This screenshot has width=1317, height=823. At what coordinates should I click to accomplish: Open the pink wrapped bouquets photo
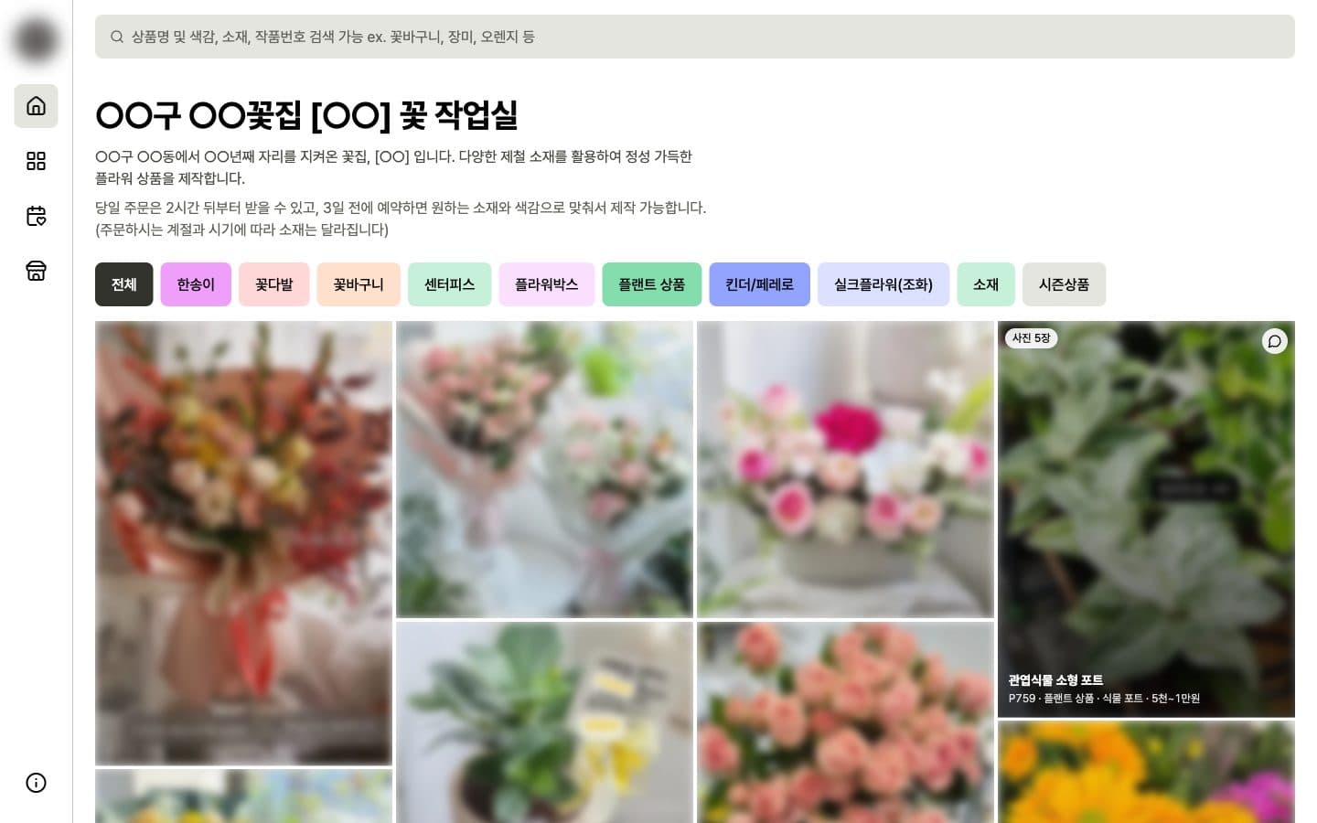[544, 469]
